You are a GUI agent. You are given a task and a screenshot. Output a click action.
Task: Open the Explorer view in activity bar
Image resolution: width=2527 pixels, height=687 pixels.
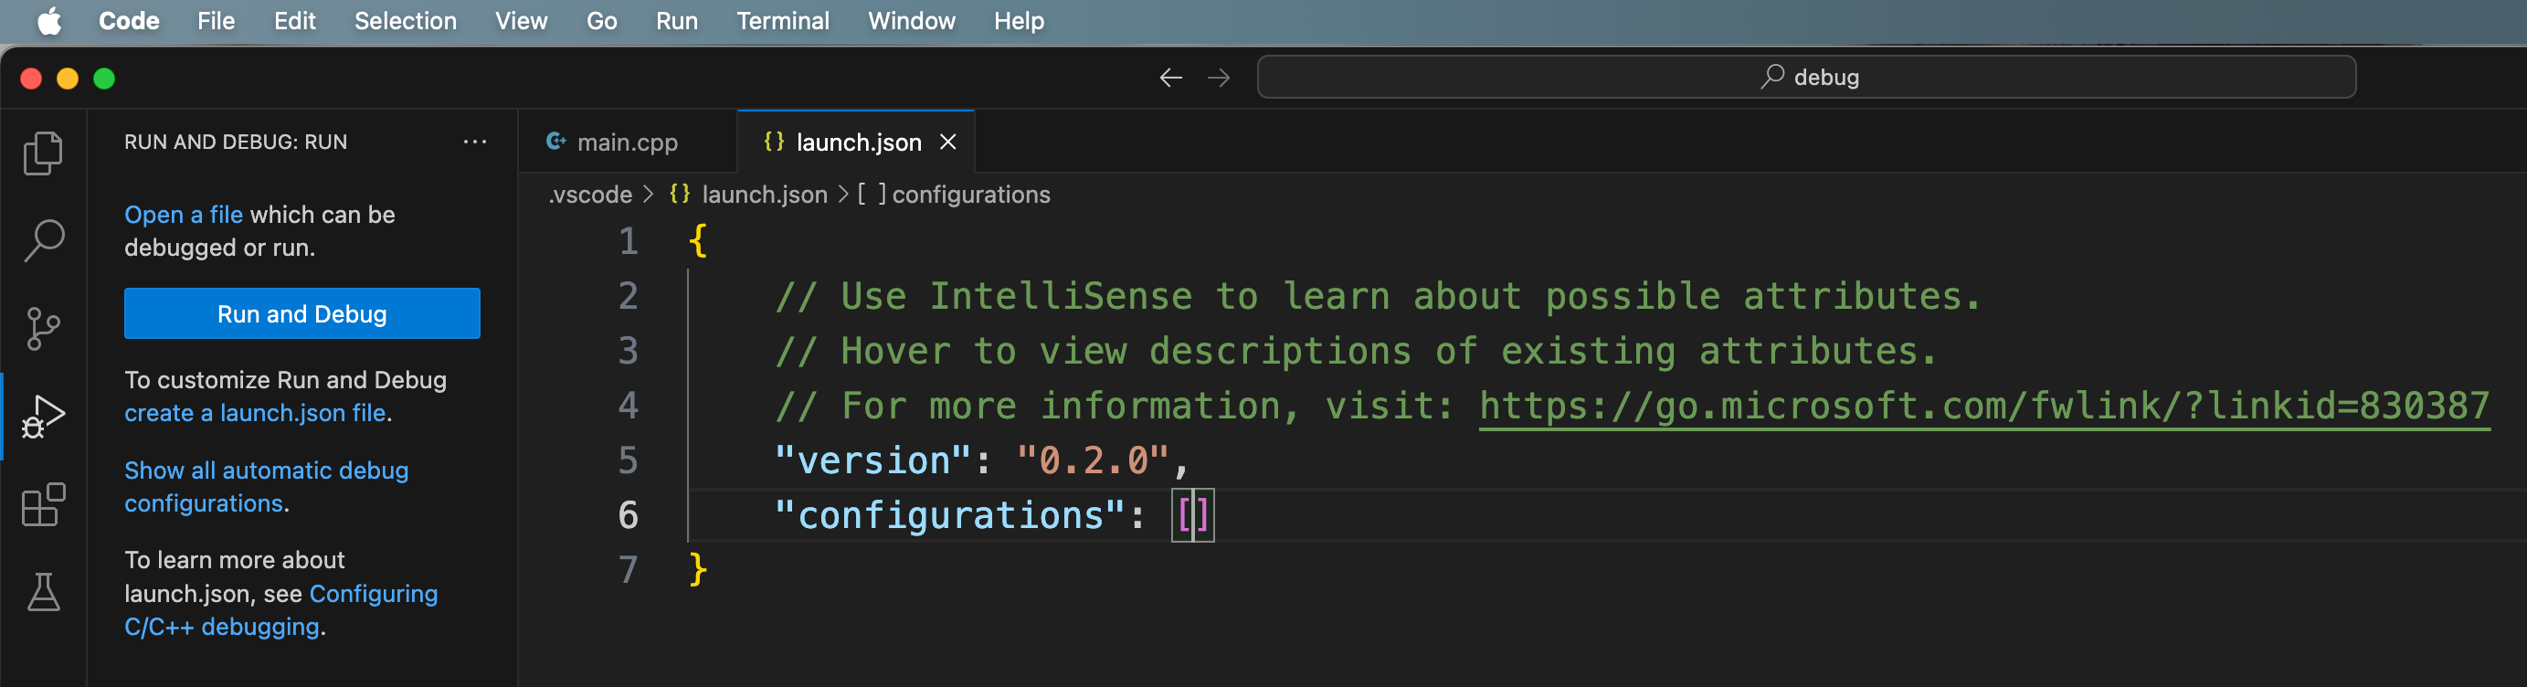[x=43, y=153]
